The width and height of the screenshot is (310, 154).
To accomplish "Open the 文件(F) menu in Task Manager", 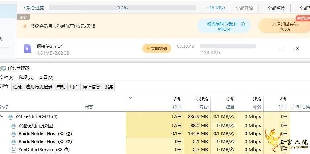I will tap(7, 78).
